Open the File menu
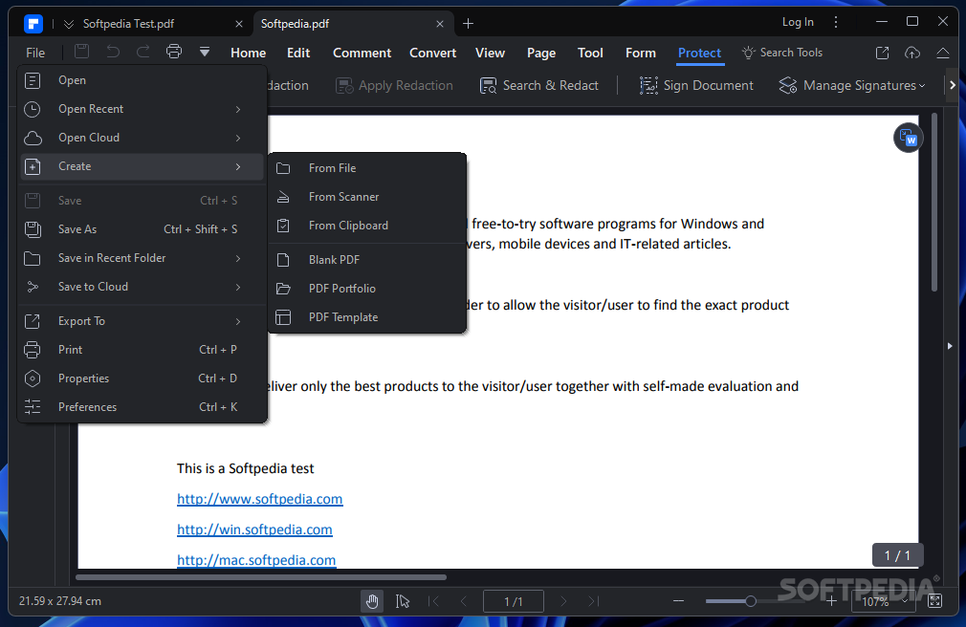This screenshot has height=627, width=966. [x=35, y=53]
